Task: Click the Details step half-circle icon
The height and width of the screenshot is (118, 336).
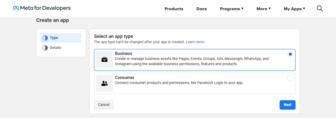Action: [x=45, y=48]
